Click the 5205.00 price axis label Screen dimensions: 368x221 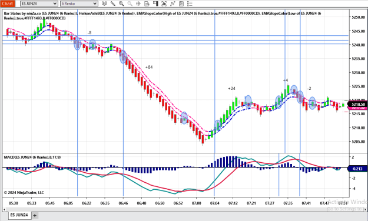pos(359,142)
